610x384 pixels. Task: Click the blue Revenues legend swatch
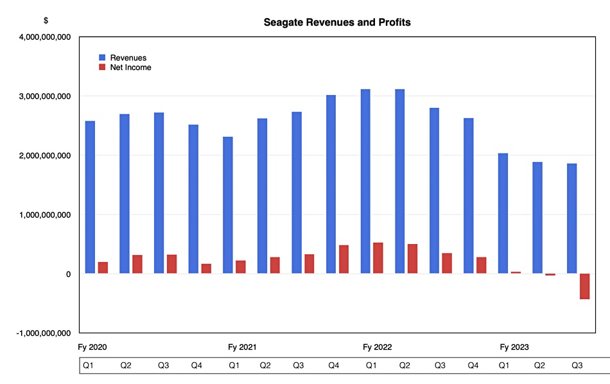[102, 58]
